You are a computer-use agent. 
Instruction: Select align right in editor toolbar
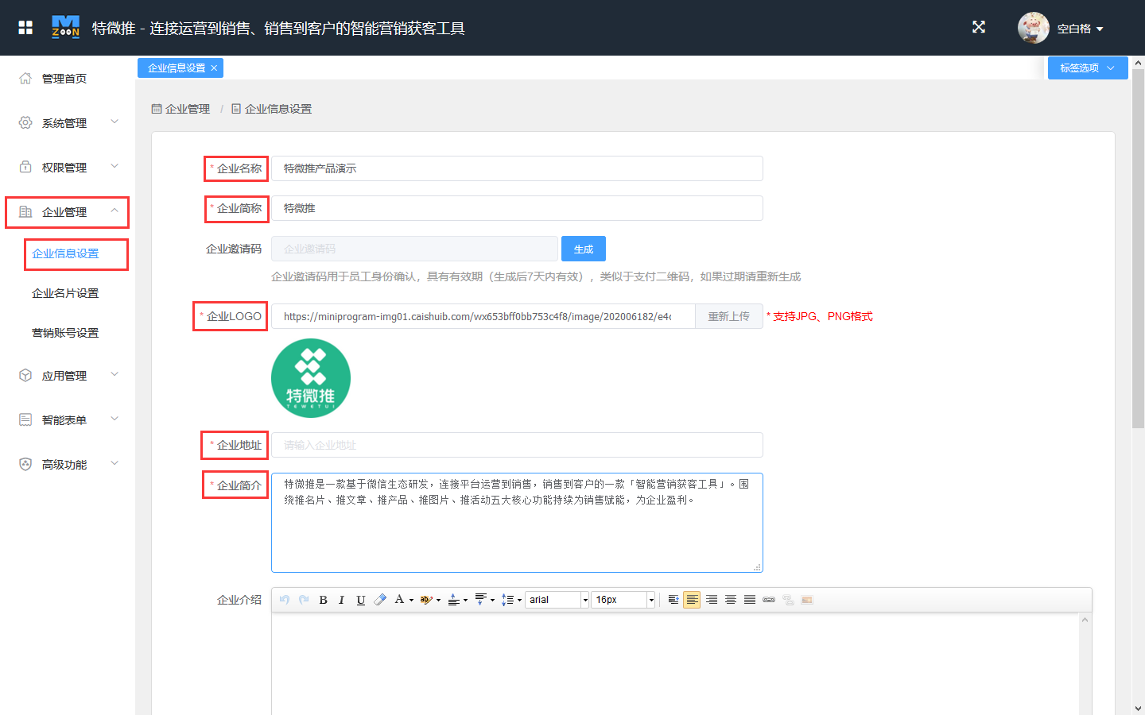712,600
